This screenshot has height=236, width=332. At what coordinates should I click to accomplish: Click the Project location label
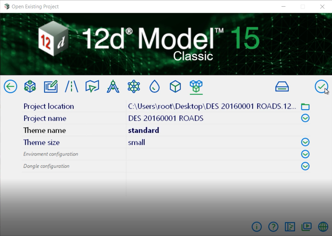click(x=49, y=106)
